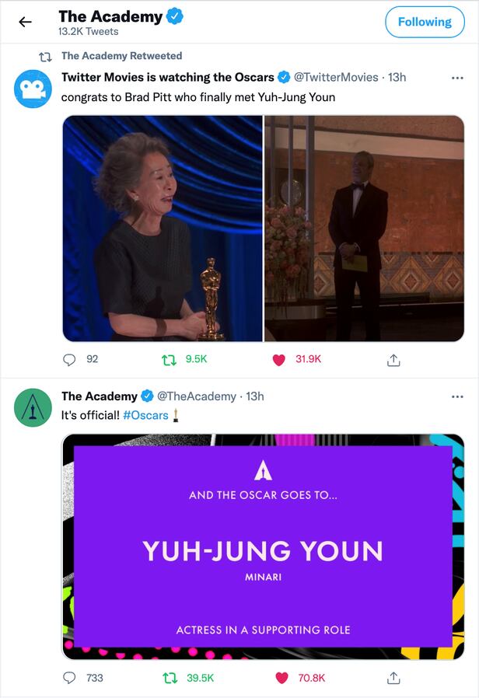Reply to the Brad Pitt tweet
Viewport: 479px width, 698px height.
(x=69, y=359)
